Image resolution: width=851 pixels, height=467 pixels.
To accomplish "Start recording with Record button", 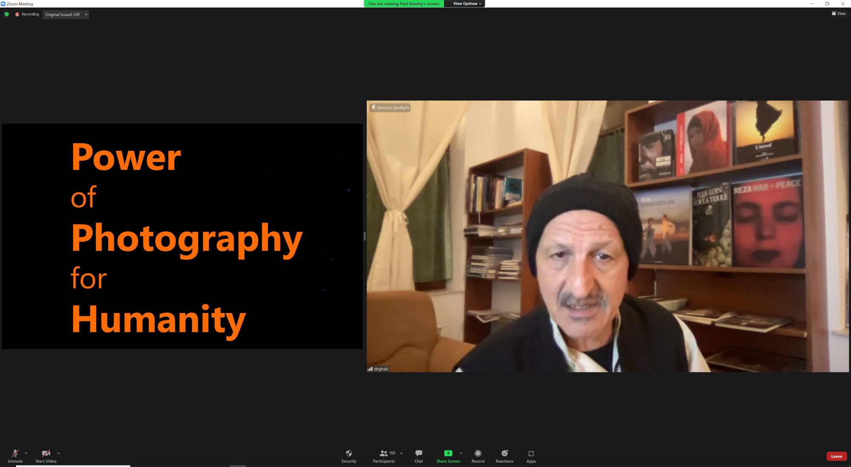I will point(478,456).
